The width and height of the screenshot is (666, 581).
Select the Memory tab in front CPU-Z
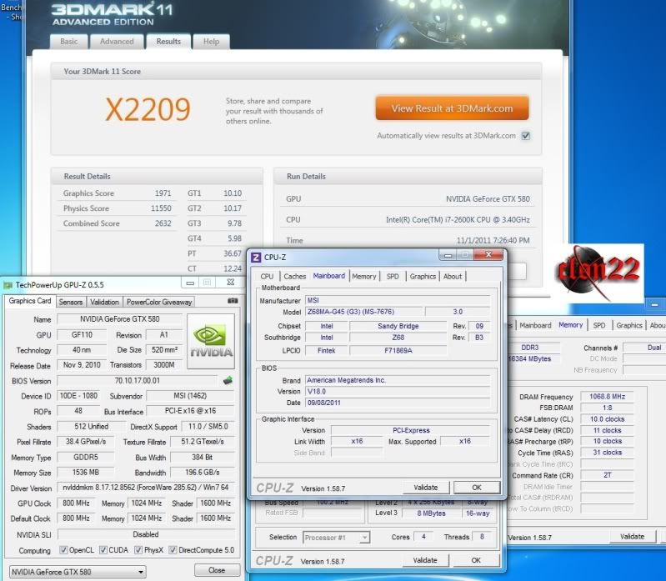pos(364,277)
